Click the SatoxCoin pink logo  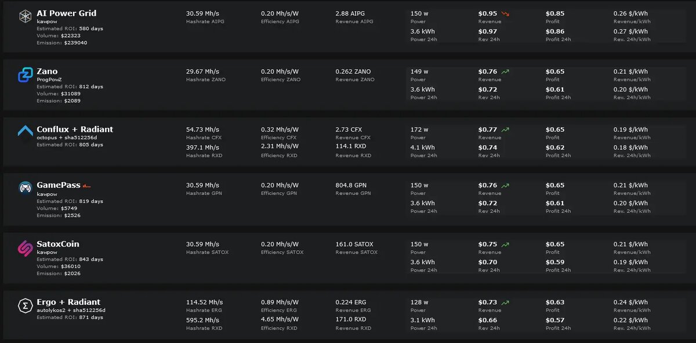pyautogui.click(x=25, y=248)
